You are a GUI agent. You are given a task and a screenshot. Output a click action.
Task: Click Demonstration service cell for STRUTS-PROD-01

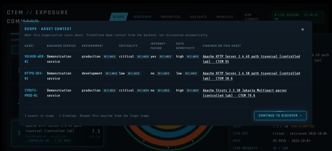59,93
